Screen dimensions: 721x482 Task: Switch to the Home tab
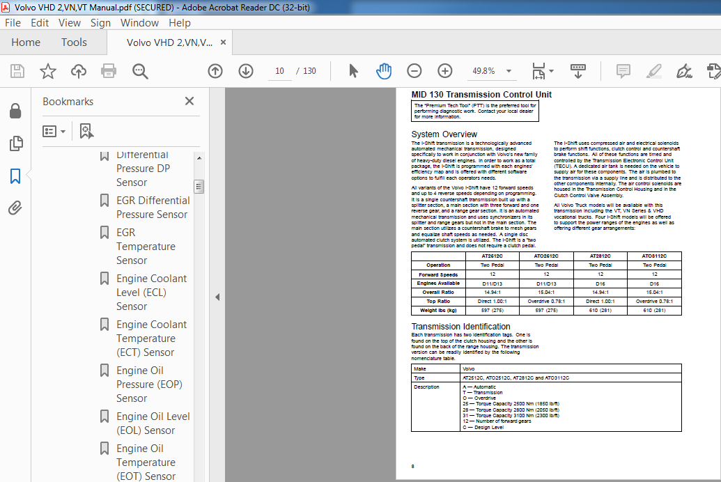point(26,42)
